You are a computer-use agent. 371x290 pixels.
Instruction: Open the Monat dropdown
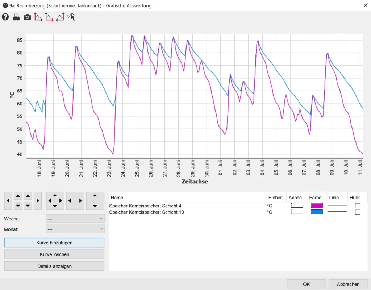75,229
